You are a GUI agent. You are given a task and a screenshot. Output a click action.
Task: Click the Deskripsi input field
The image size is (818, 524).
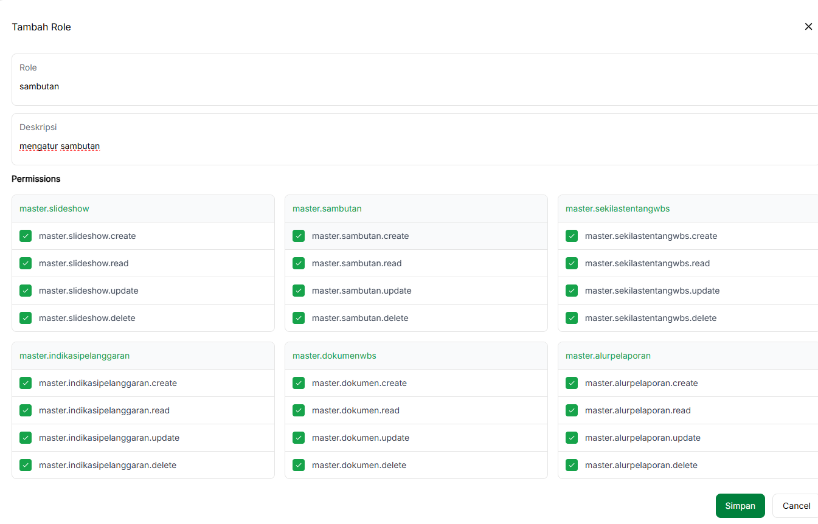point(414,146)
